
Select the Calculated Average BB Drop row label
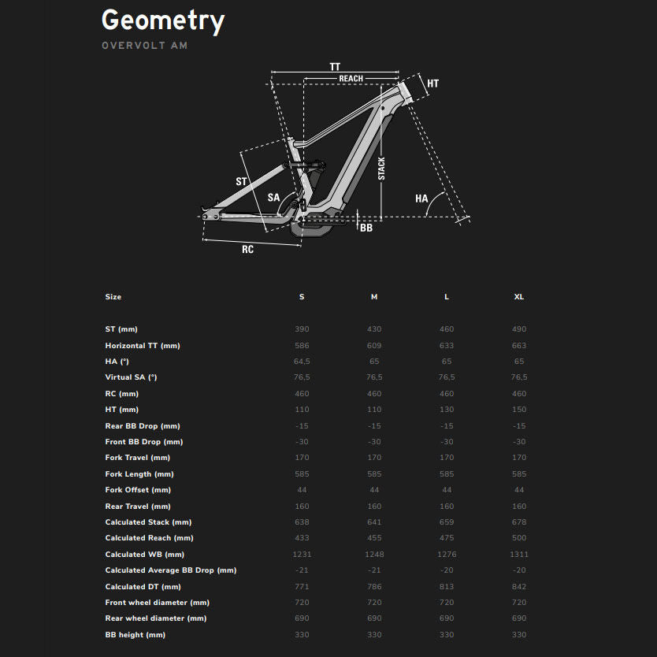click(171, 570)
